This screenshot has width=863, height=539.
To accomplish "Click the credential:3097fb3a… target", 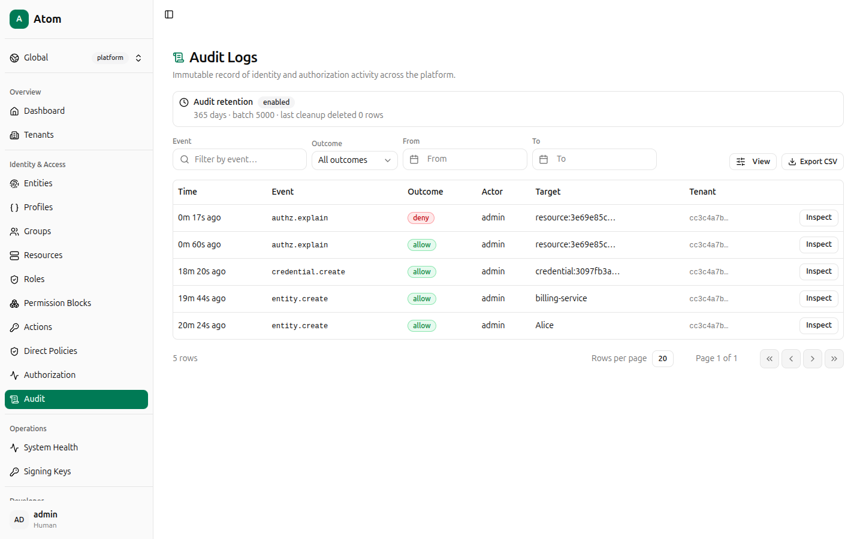I will pos(578,271).
